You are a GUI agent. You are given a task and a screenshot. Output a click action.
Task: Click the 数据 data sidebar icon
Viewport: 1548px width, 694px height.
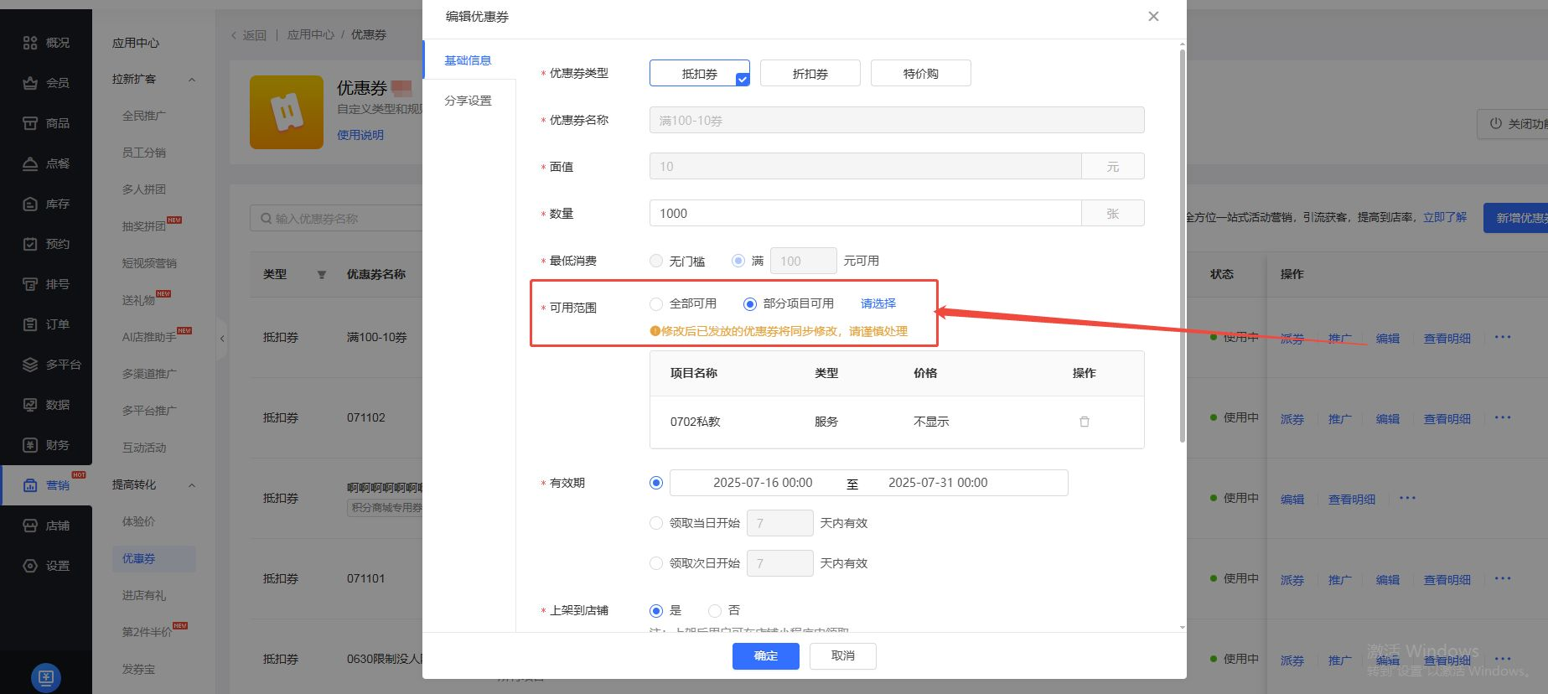click(x=30, y=405)
